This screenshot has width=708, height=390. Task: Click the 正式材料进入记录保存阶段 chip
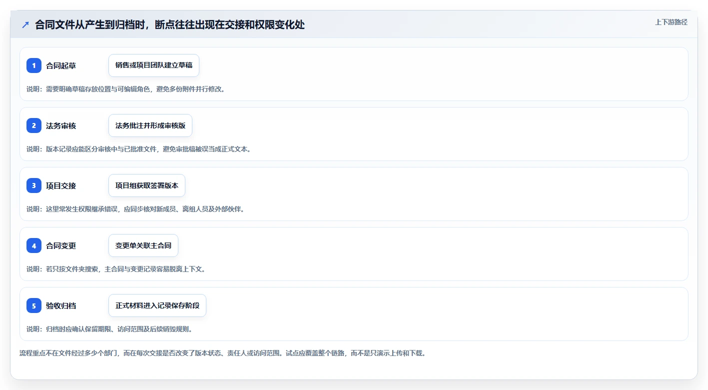[x=157, y=305]
